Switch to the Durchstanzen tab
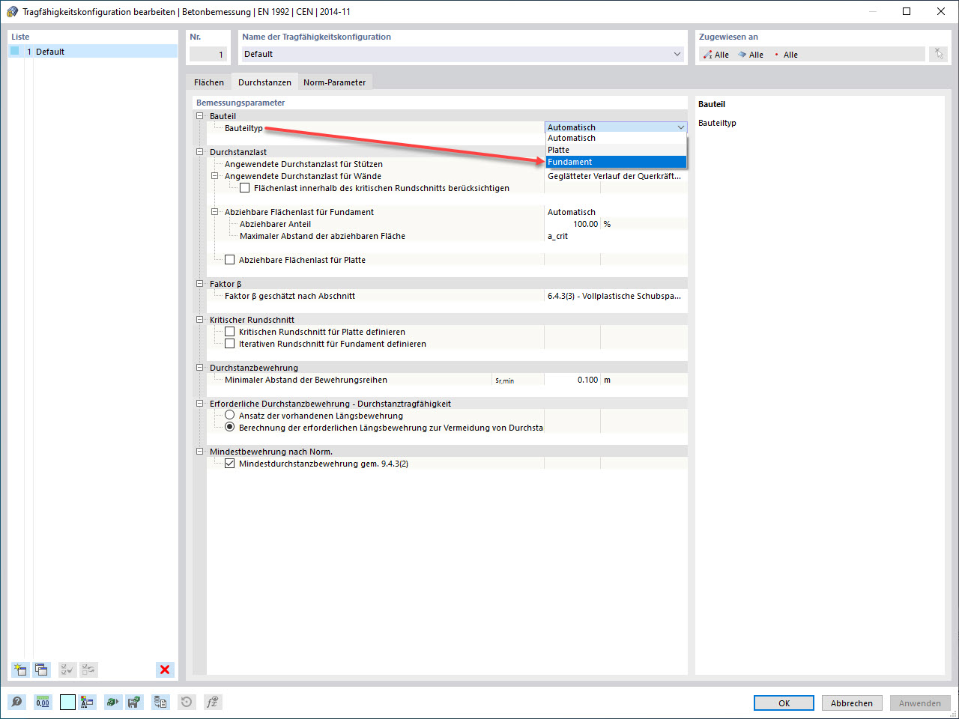The width and height of the screenshot is (959, 719). (x=264, y=82)
